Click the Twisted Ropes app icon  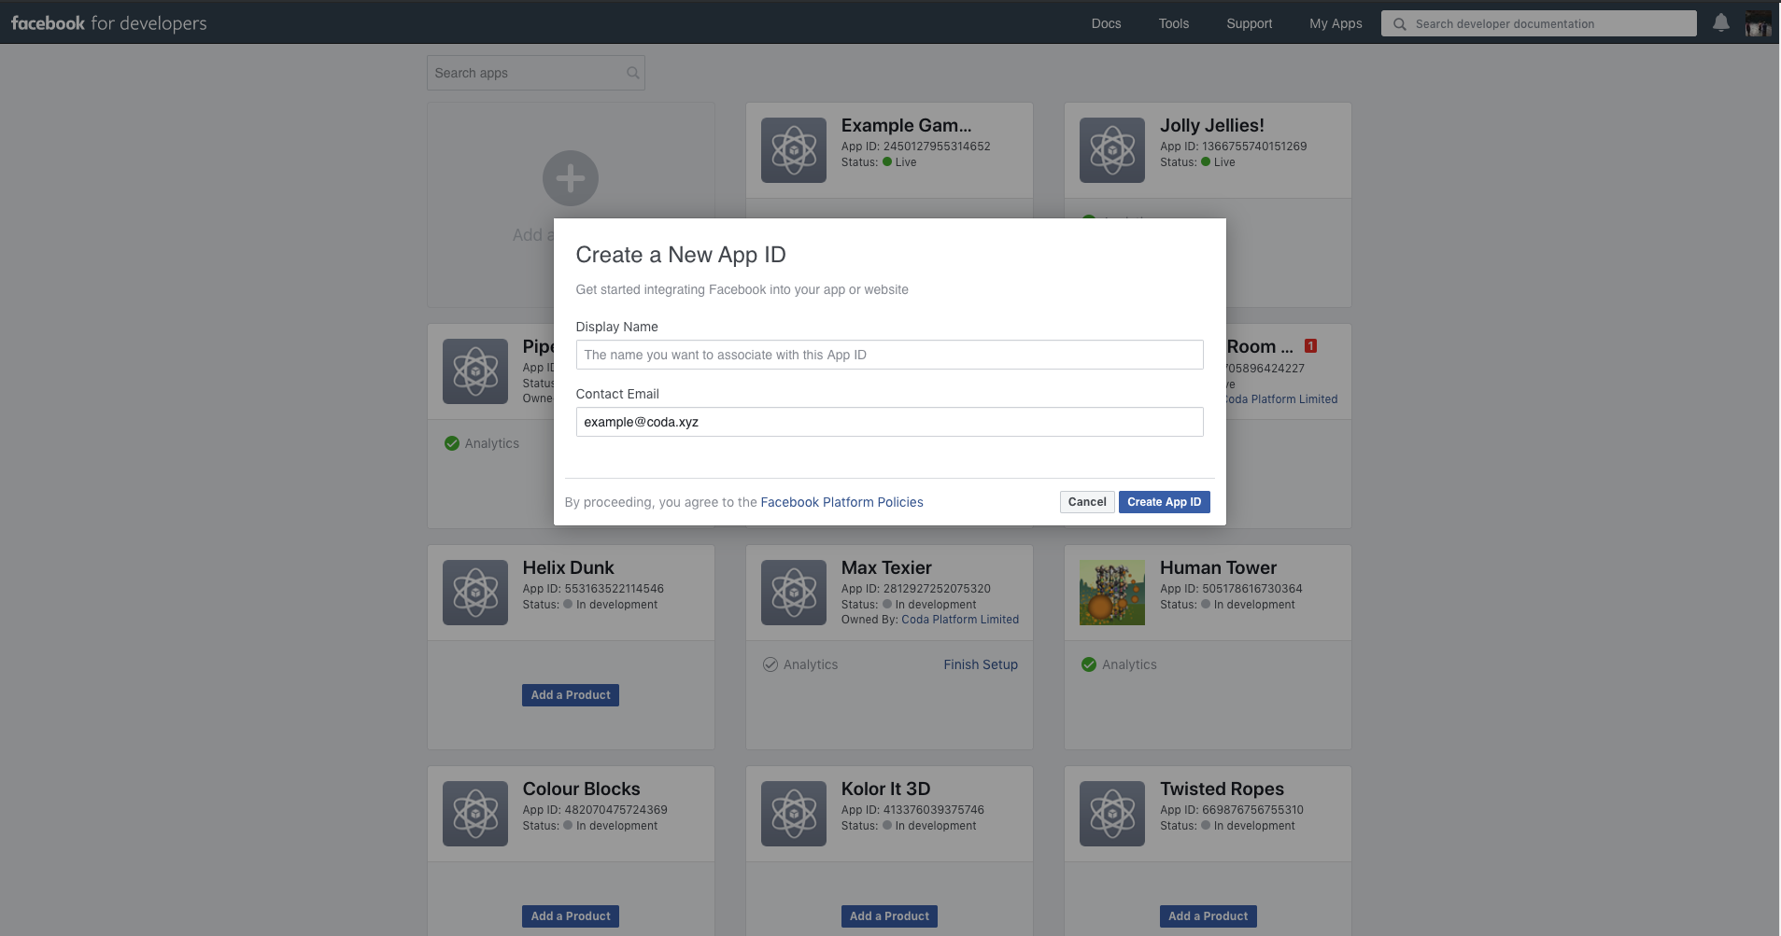1111,814
